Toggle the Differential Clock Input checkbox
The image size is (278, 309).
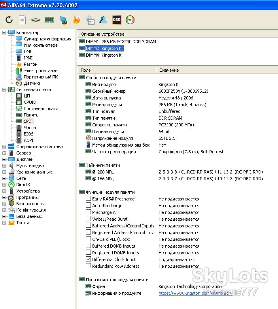pyautogui.click(x=88, y=259)
